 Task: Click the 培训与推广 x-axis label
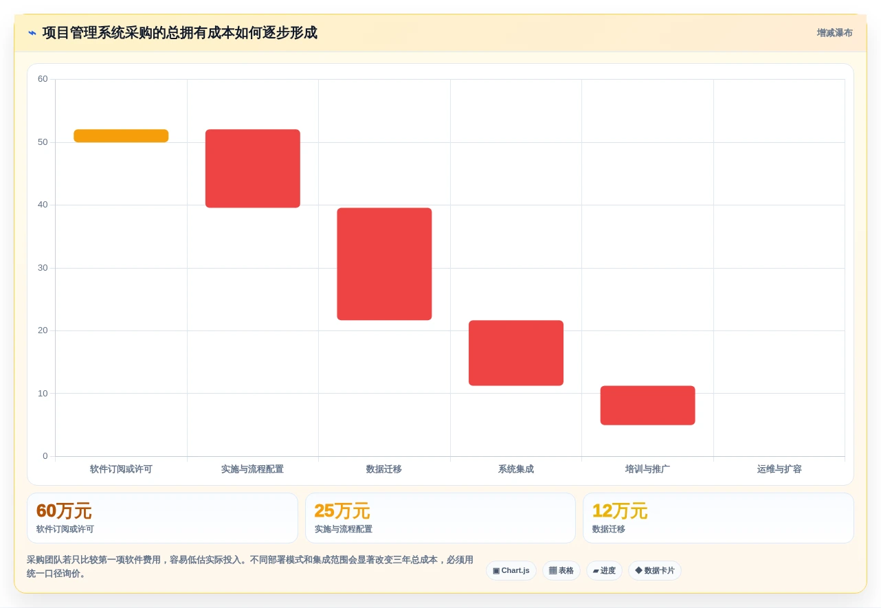[647, 469]
